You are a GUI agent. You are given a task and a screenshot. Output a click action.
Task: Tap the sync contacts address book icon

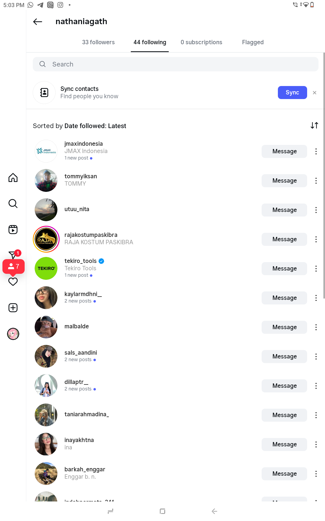44,93
